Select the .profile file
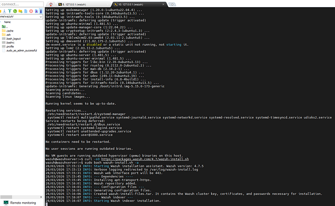This screenshot has height=206, width=335. 8,46
